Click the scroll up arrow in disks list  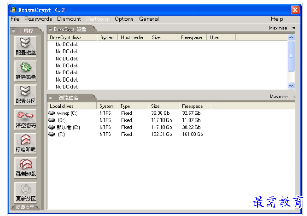(291, 37)
